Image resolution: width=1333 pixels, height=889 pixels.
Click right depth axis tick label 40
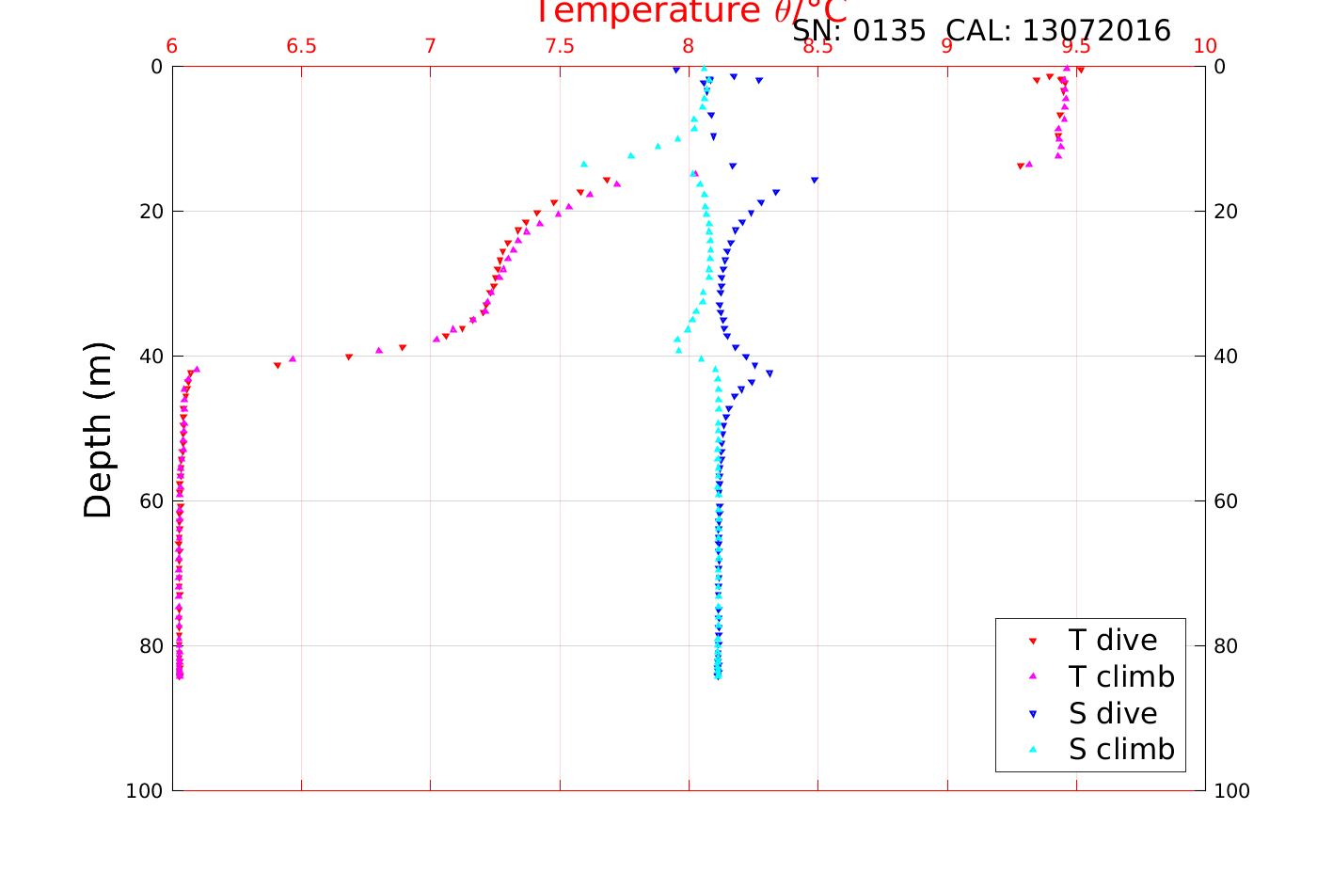[x=1226, y=357]
